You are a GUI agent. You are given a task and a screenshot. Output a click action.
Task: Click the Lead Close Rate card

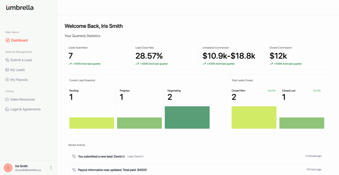(x=163, y=55)
